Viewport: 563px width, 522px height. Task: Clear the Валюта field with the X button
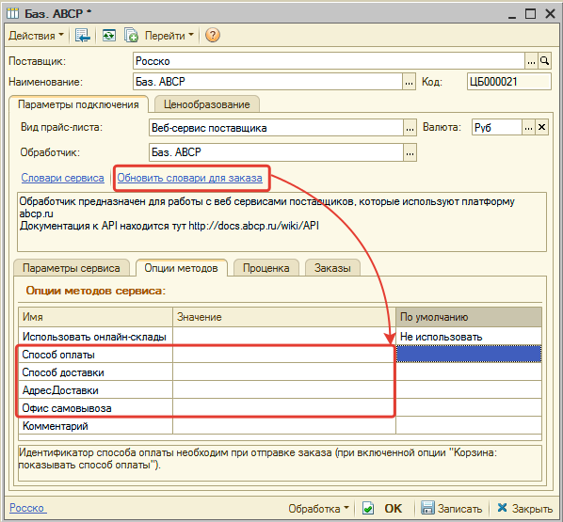pos(541,127)
